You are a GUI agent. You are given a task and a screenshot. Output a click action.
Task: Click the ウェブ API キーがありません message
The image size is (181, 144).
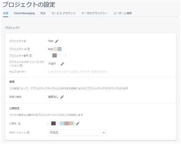click(x=78, y=72)
